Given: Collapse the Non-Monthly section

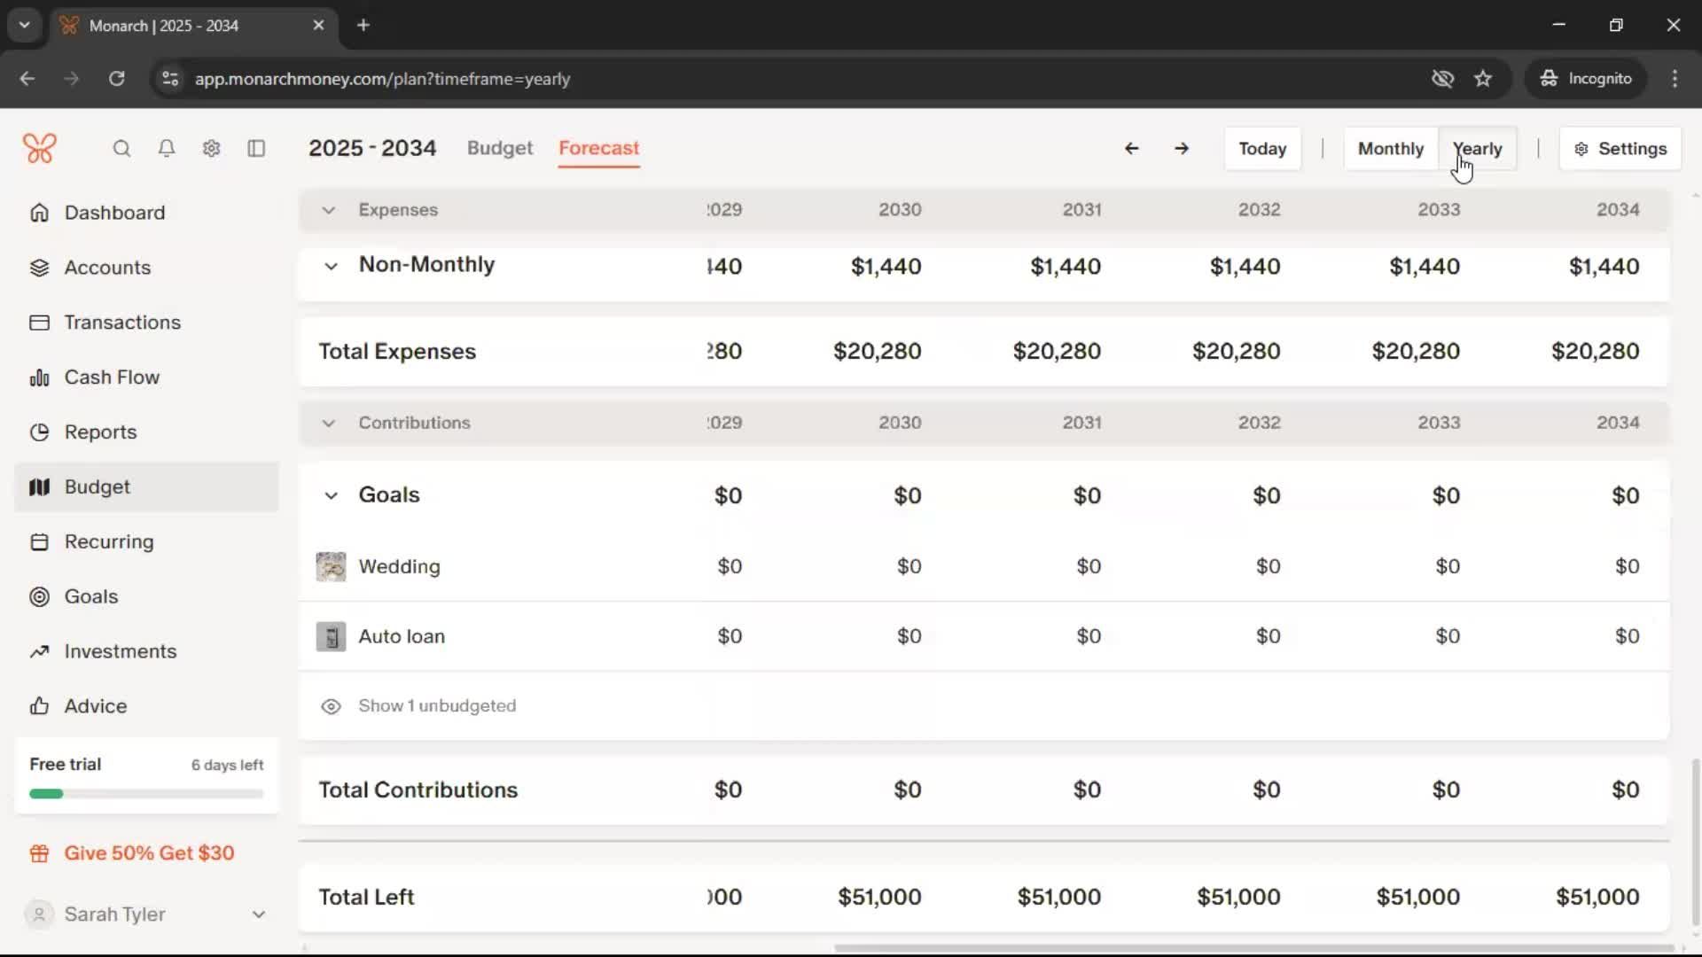Looking at the screenshot, I should (331, 266).
